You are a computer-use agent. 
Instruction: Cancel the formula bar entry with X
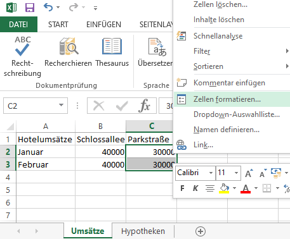99,106
